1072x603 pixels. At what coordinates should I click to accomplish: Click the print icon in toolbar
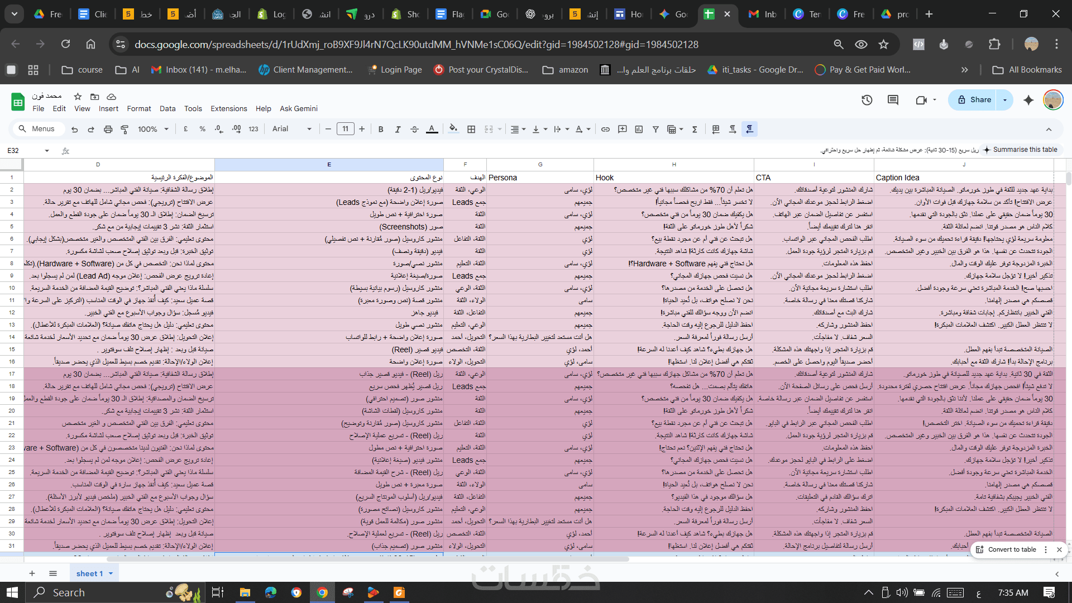[108, 129]
